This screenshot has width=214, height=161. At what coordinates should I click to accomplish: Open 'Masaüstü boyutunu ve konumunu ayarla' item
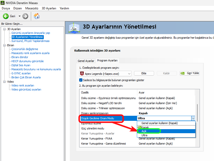click(36, 69)
